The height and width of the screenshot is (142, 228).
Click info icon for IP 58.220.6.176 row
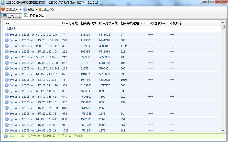coord(7,57)
